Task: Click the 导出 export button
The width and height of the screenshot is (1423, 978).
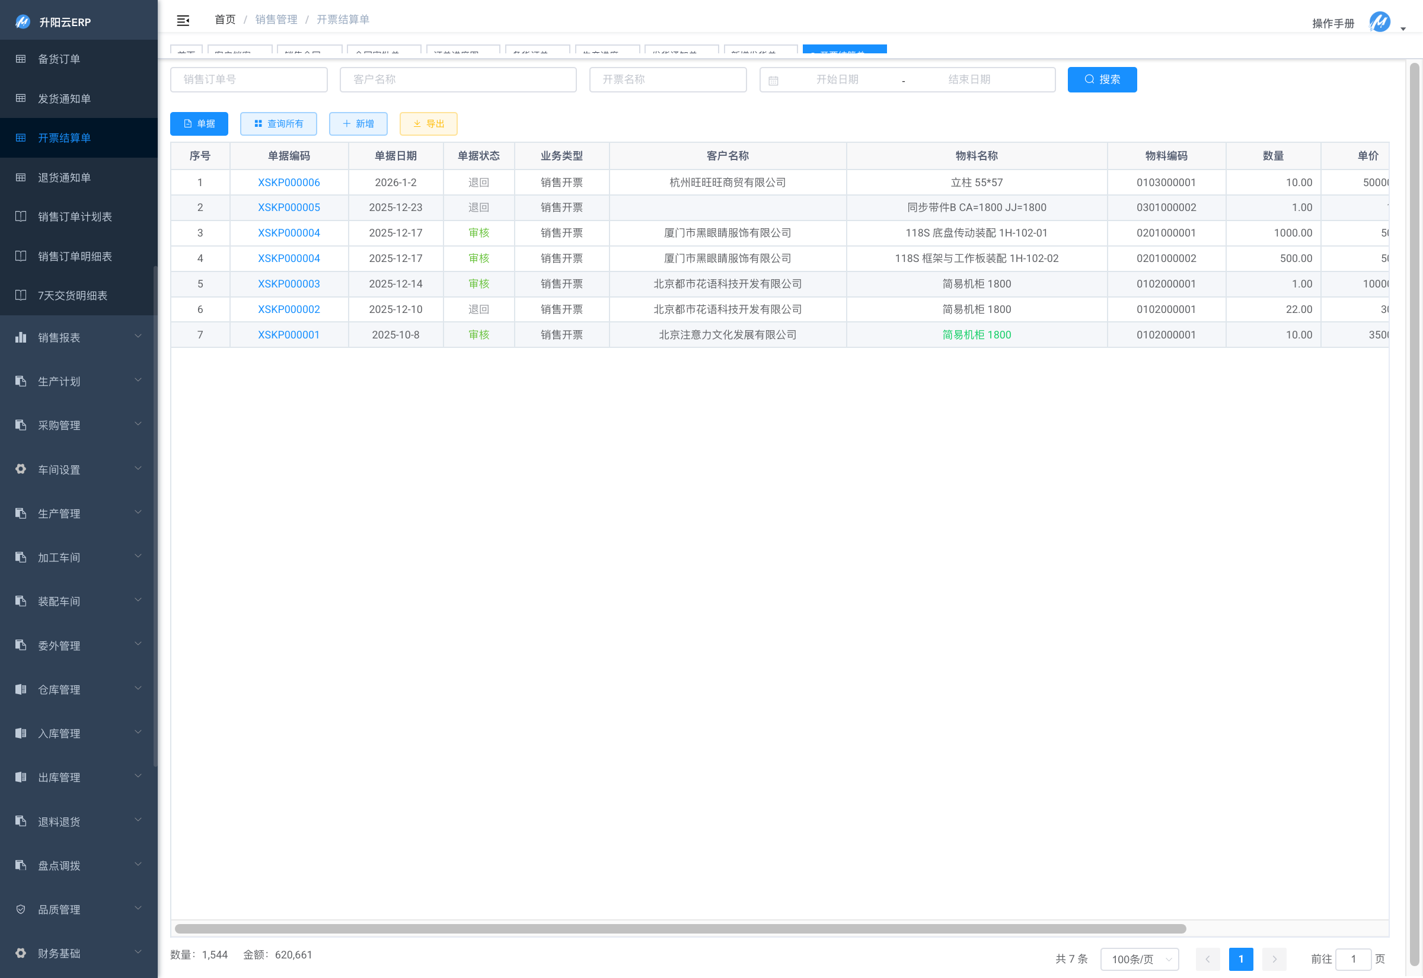Action: point(428,124)
